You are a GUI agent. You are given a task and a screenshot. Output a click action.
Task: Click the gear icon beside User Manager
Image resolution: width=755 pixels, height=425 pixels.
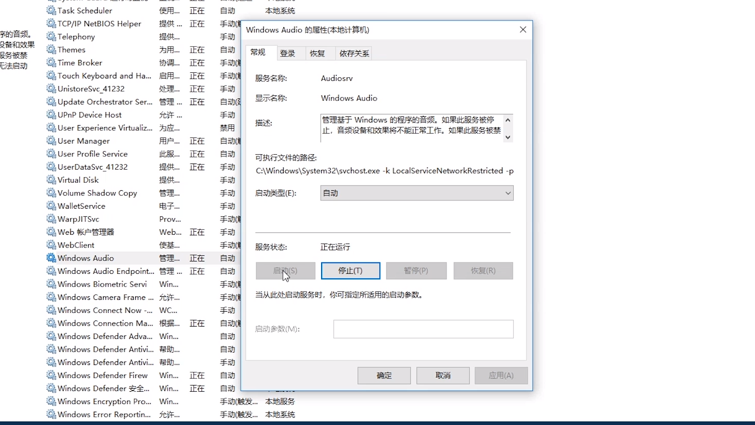[x=51, y=140]
